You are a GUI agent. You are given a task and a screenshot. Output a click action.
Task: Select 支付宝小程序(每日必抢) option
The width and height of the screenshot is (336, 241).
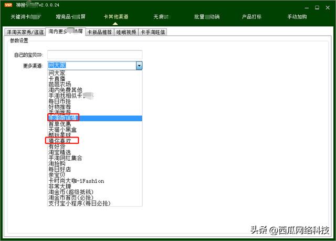pos(94,203)
